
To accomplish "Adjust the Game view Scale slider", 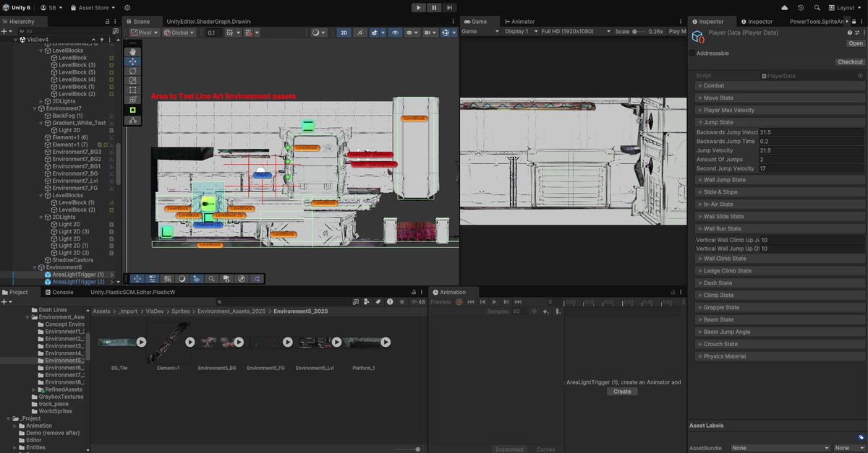I will pyautogui.click(x=639, y=32).
